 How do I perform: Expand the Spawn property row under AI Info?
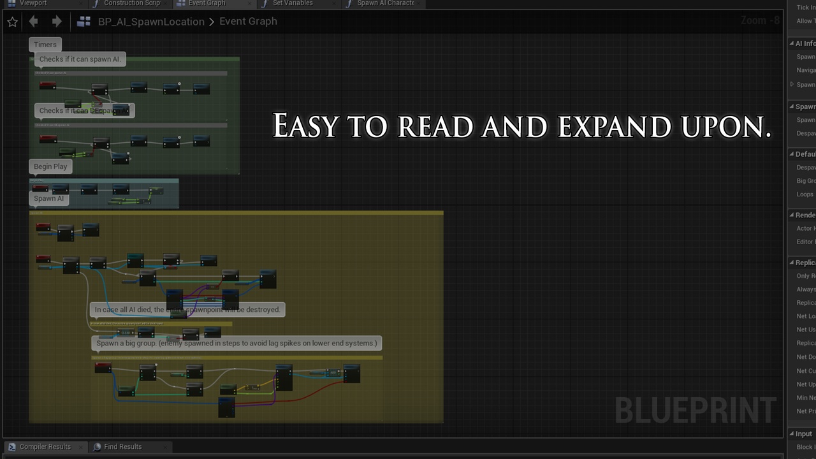coord(792,84)
